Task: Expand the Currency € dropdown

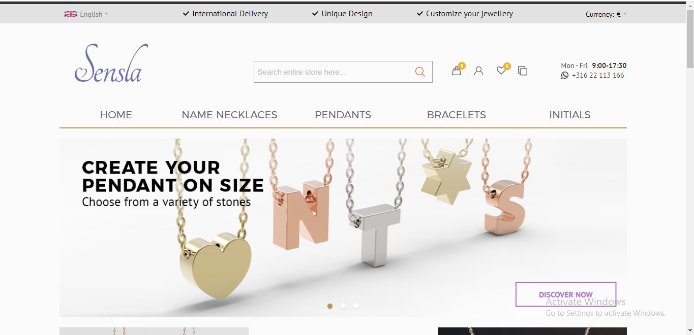Action: 606,14
